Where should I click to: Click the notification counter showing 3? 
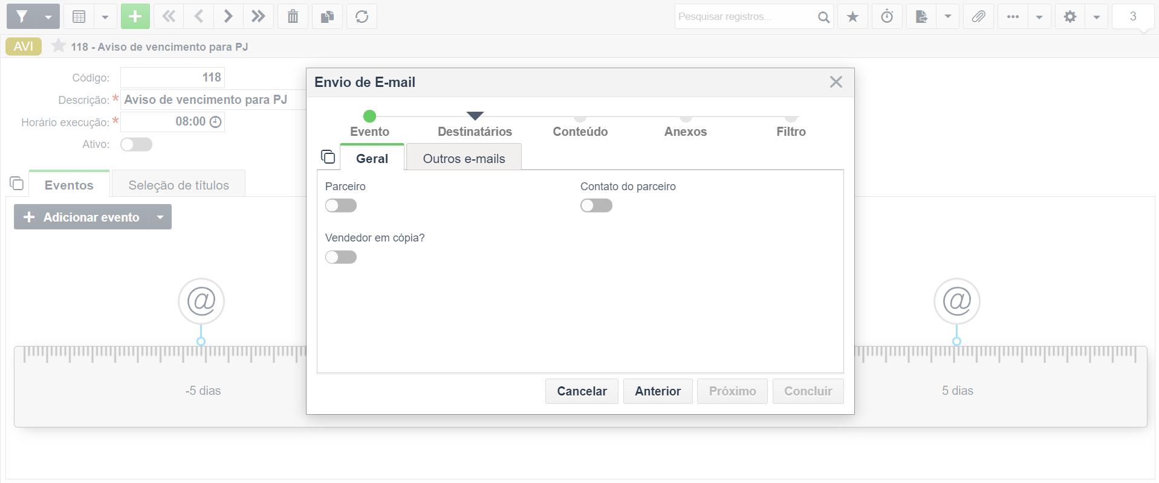(1133, 16)
